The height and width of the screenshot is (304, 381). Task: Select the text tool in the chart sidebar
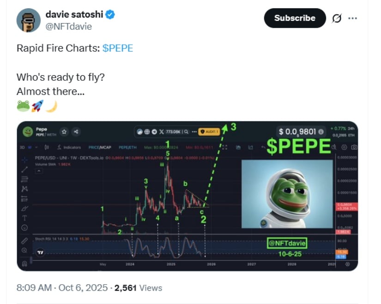(x=24, y=218)
